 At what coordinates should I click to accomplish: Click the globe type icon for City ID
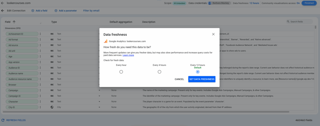pyautogui.click(x=52, y=107)
